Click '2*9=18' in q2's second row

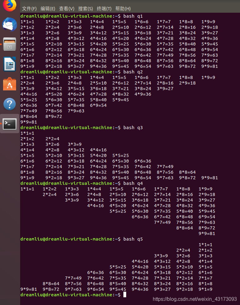point(187,83)
